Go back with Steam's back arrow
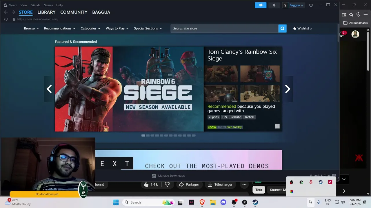The width and height of the screenshot is (371, 208). click(x=6, y=12)
